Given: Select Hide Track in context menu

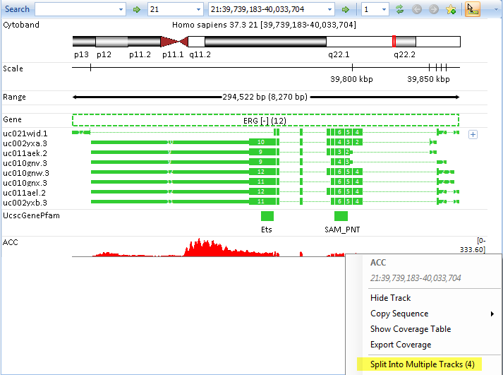Looking at the screenshot, I should pyautogui.click(x=390, y=298).
